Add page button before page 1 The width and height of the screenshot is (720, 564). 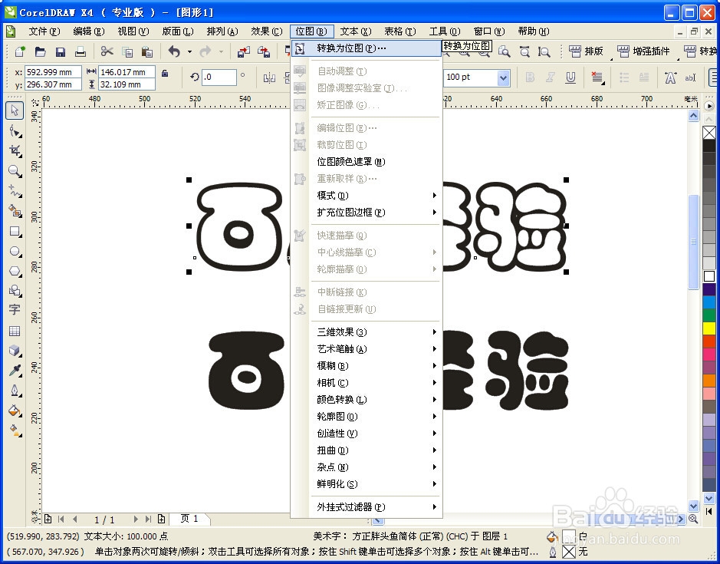tap(48, 519)
